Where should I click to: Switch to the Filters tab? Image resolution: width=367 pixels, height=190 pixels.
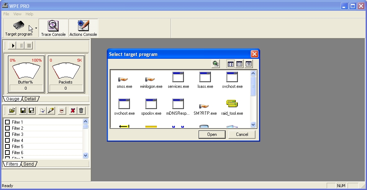click(x=12, y=164)
